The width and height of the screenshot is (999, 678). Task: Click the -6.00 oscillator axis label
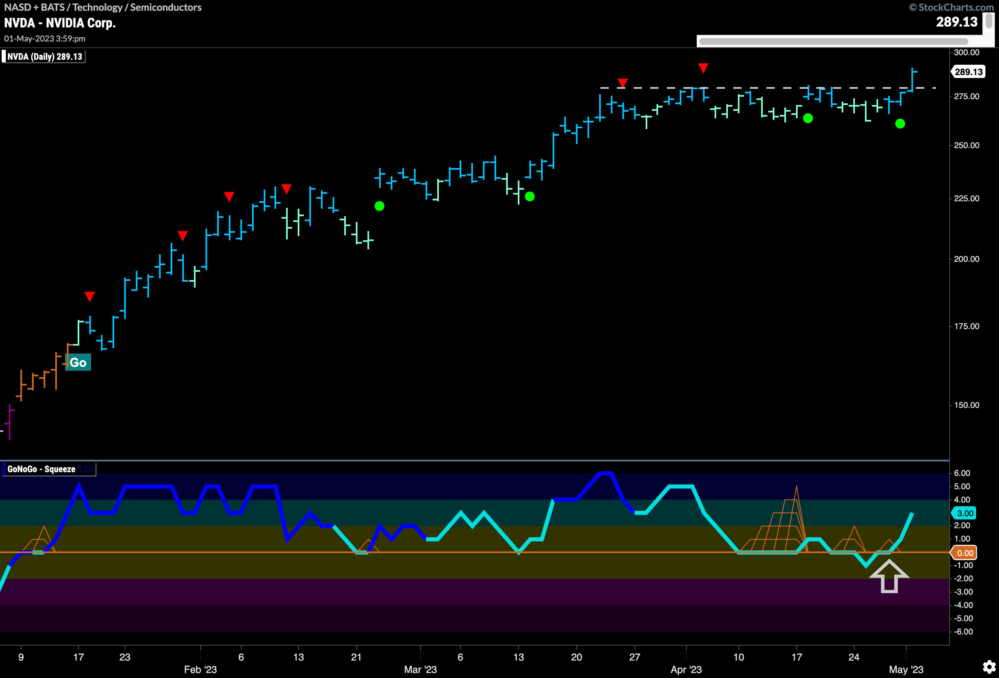[963, 632]
